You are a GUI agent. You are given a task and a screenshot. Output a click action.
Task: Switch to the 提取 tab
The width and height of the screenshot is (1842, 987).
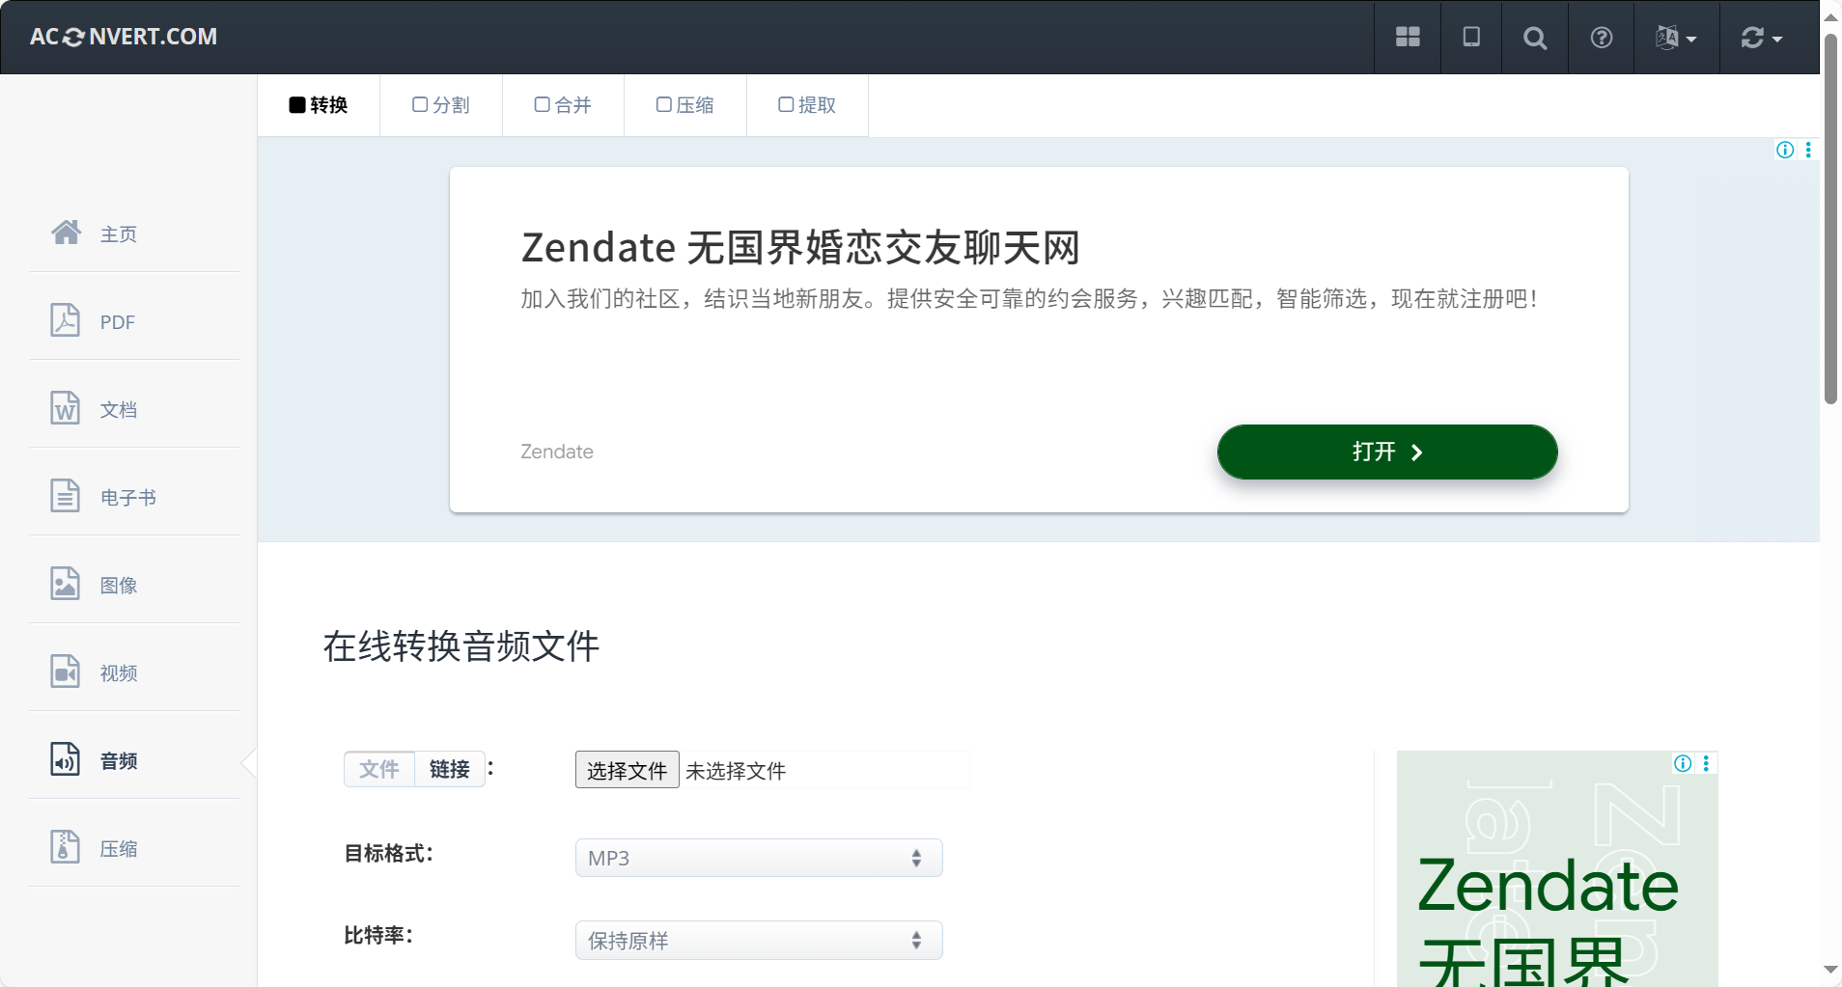click(807, 105)
